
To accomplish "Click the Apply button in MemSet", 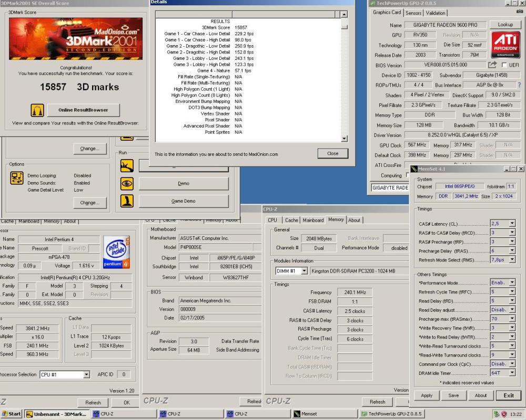I will pyautogui.click(x=427, y=395).
